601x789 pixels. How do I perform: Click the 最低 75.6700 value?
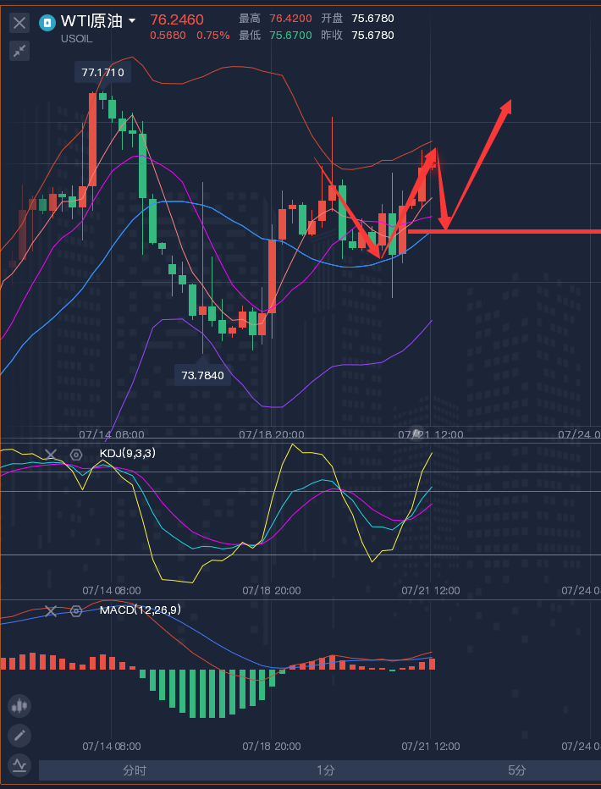290,36
